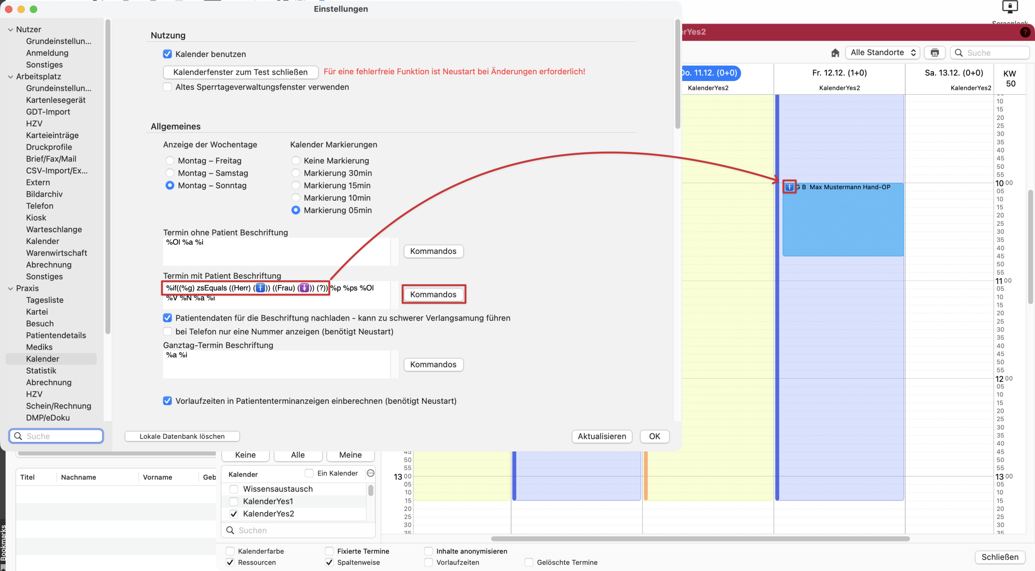
Task: Open the Alle Standorte dropdown
Action: [882, 53]
